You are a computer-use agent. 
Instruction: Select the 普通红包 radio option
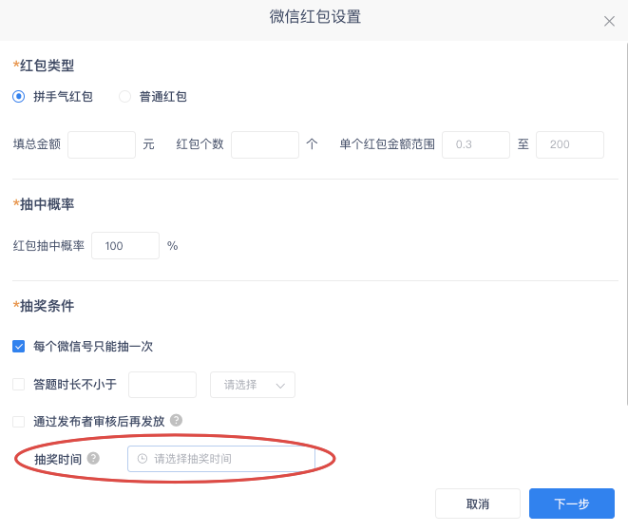[x=125, y=97]
